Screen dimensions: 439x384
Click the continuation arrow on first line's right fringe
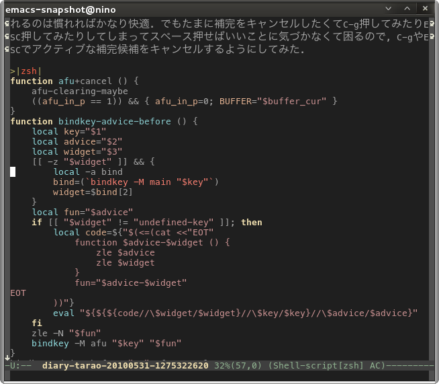(x=432, y=24)
